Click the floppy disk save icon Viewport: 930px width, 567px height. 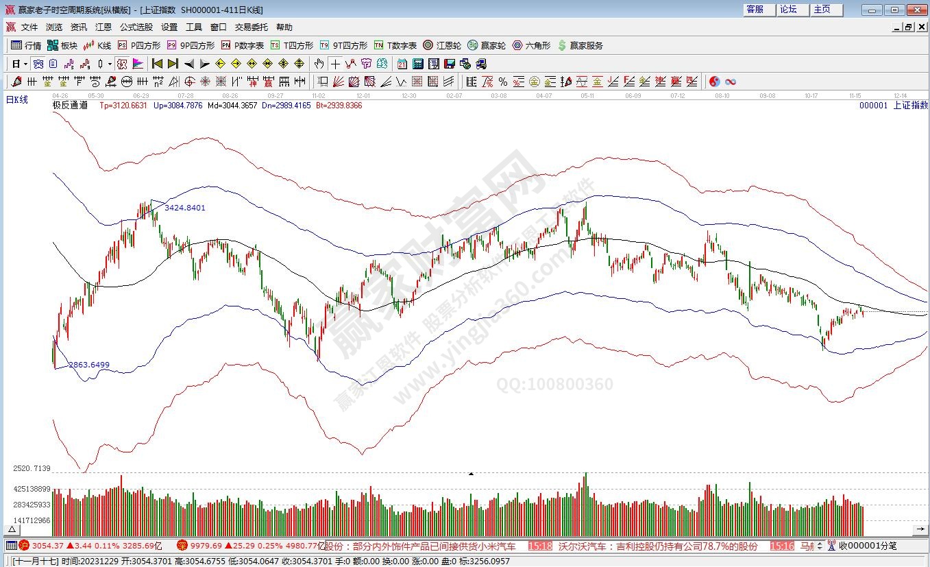pyautogui.click(x=450, y=64)
